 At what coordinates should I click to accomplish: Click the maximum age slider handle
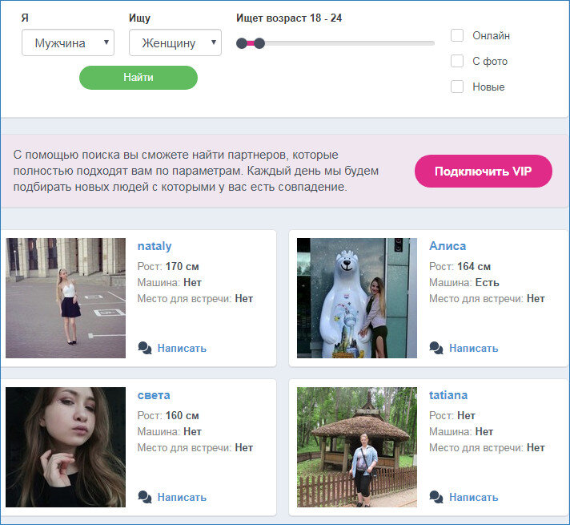(259, 43)
